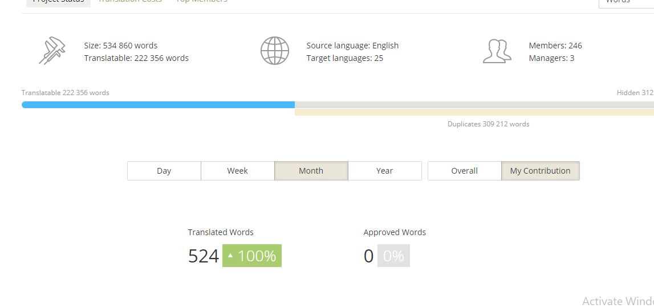Open the Words units dropdown
The height and width of the screenshot is (308, 654).
[x=626, y=2]
